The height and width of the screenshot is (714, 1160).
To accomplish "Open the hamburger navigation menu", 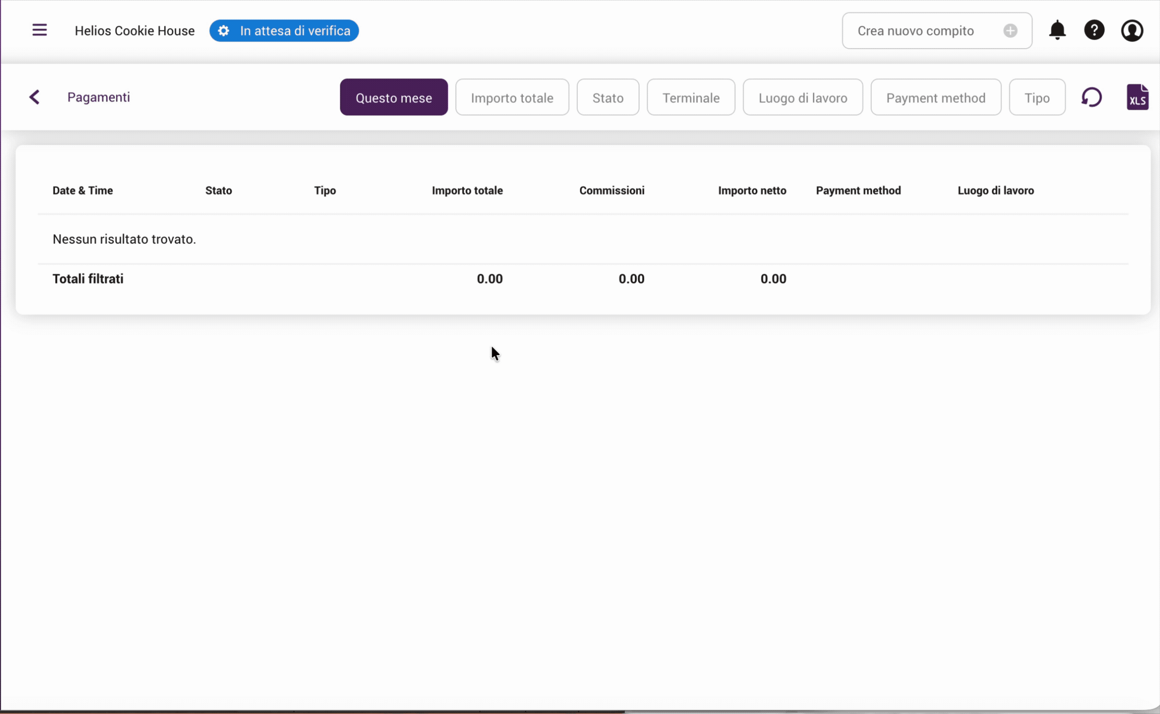I will (x=40, y=30).
